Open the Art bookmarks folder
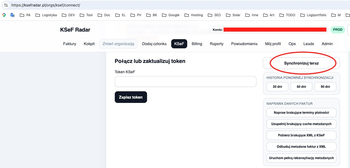The image size is (350, 168). point(269,15)
